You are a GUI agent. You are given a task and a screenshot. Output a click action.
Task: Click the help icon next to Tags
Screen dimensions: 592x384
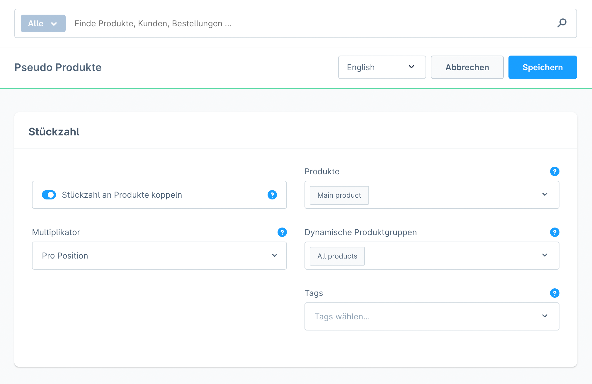coord(554,293)
